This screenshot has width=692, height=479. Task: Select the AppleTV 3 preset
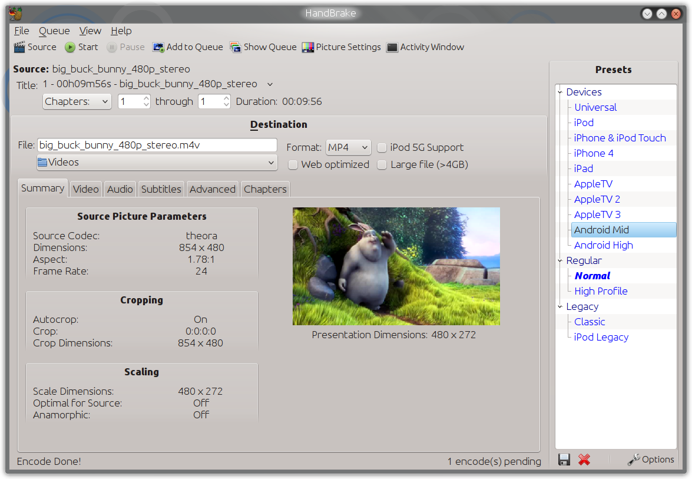click(597, 215)
